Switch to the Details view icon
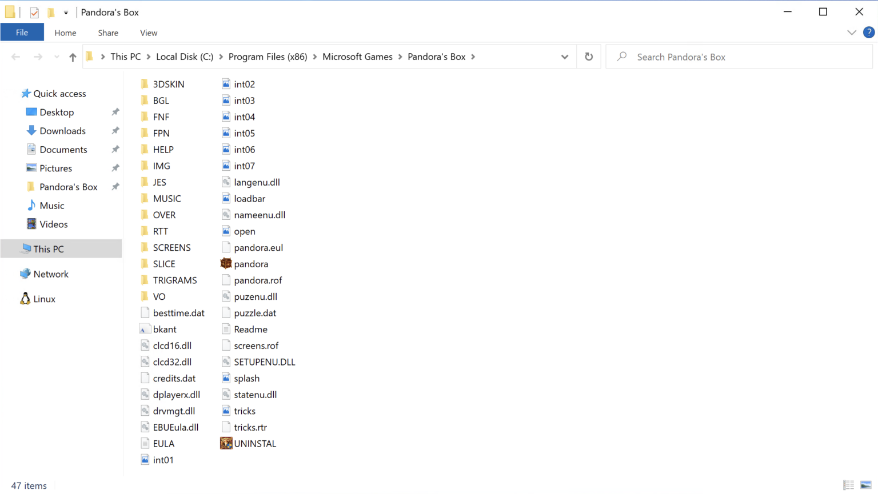The width and height of the screenshot is (878, 494). point(848,485)
